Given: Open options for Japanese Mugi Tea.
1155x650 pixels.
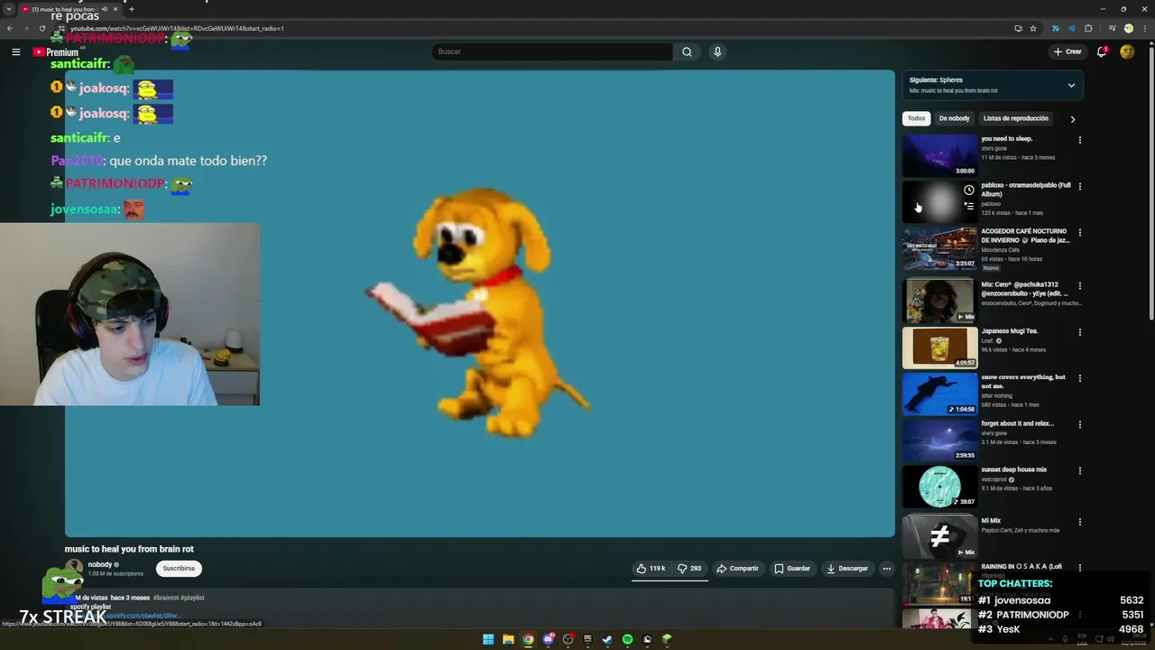Looking at the screenshot, I should pos(1079,331).
